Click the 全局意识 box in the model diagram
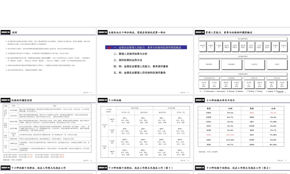This screenshot has width=290, height=174. click(x=254, y=64)
